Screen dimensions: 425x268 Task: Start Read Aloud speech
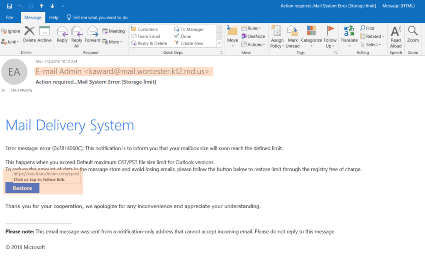point(396,37)
